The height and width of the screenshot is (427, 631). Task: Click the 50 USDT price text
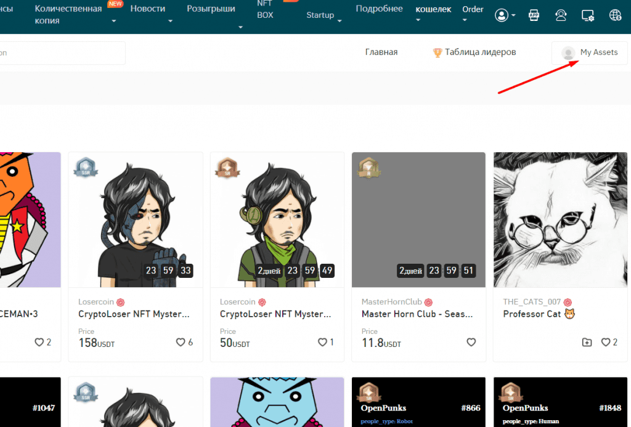point(235,343)
